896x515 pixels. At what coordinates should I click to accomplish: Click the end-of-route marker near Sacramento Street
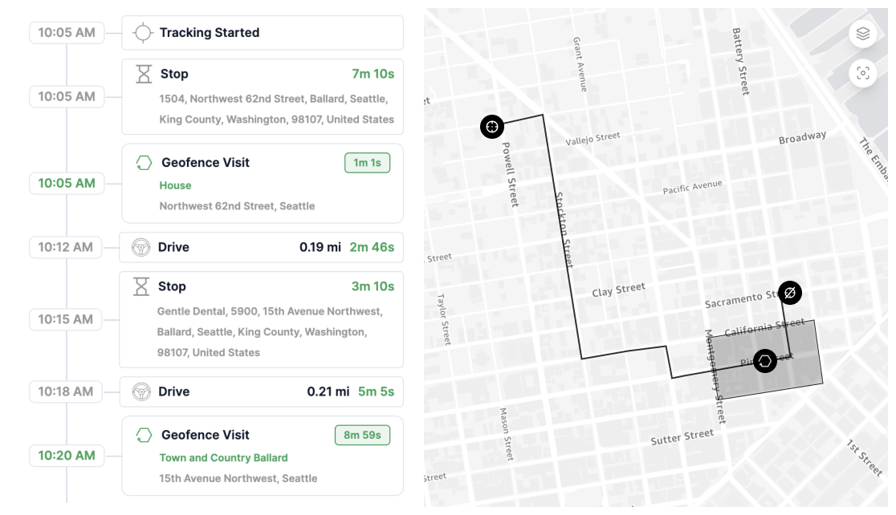point(790,293)
